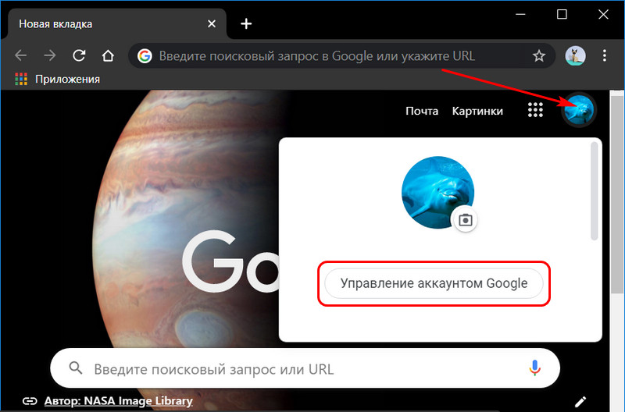Click the account popup scrollbar
This screenshot has width=625, height=412.
[x=595, y=191]
